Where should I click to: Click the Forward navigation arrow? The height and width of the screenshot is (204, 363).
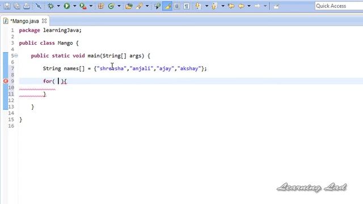pyautogui.click(x=257, y=6)
